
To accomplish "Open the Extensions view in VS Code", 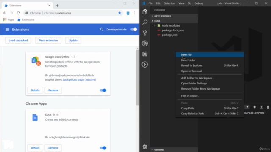I will [x=145, y=54].
